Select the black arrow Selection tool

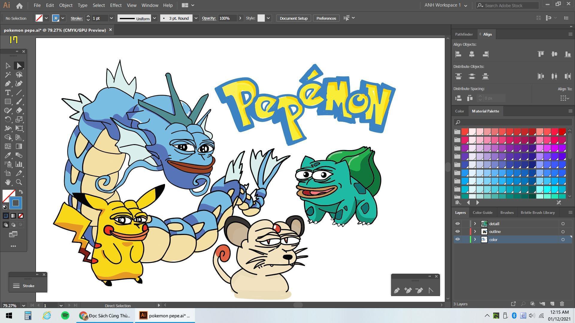(8, 66)
